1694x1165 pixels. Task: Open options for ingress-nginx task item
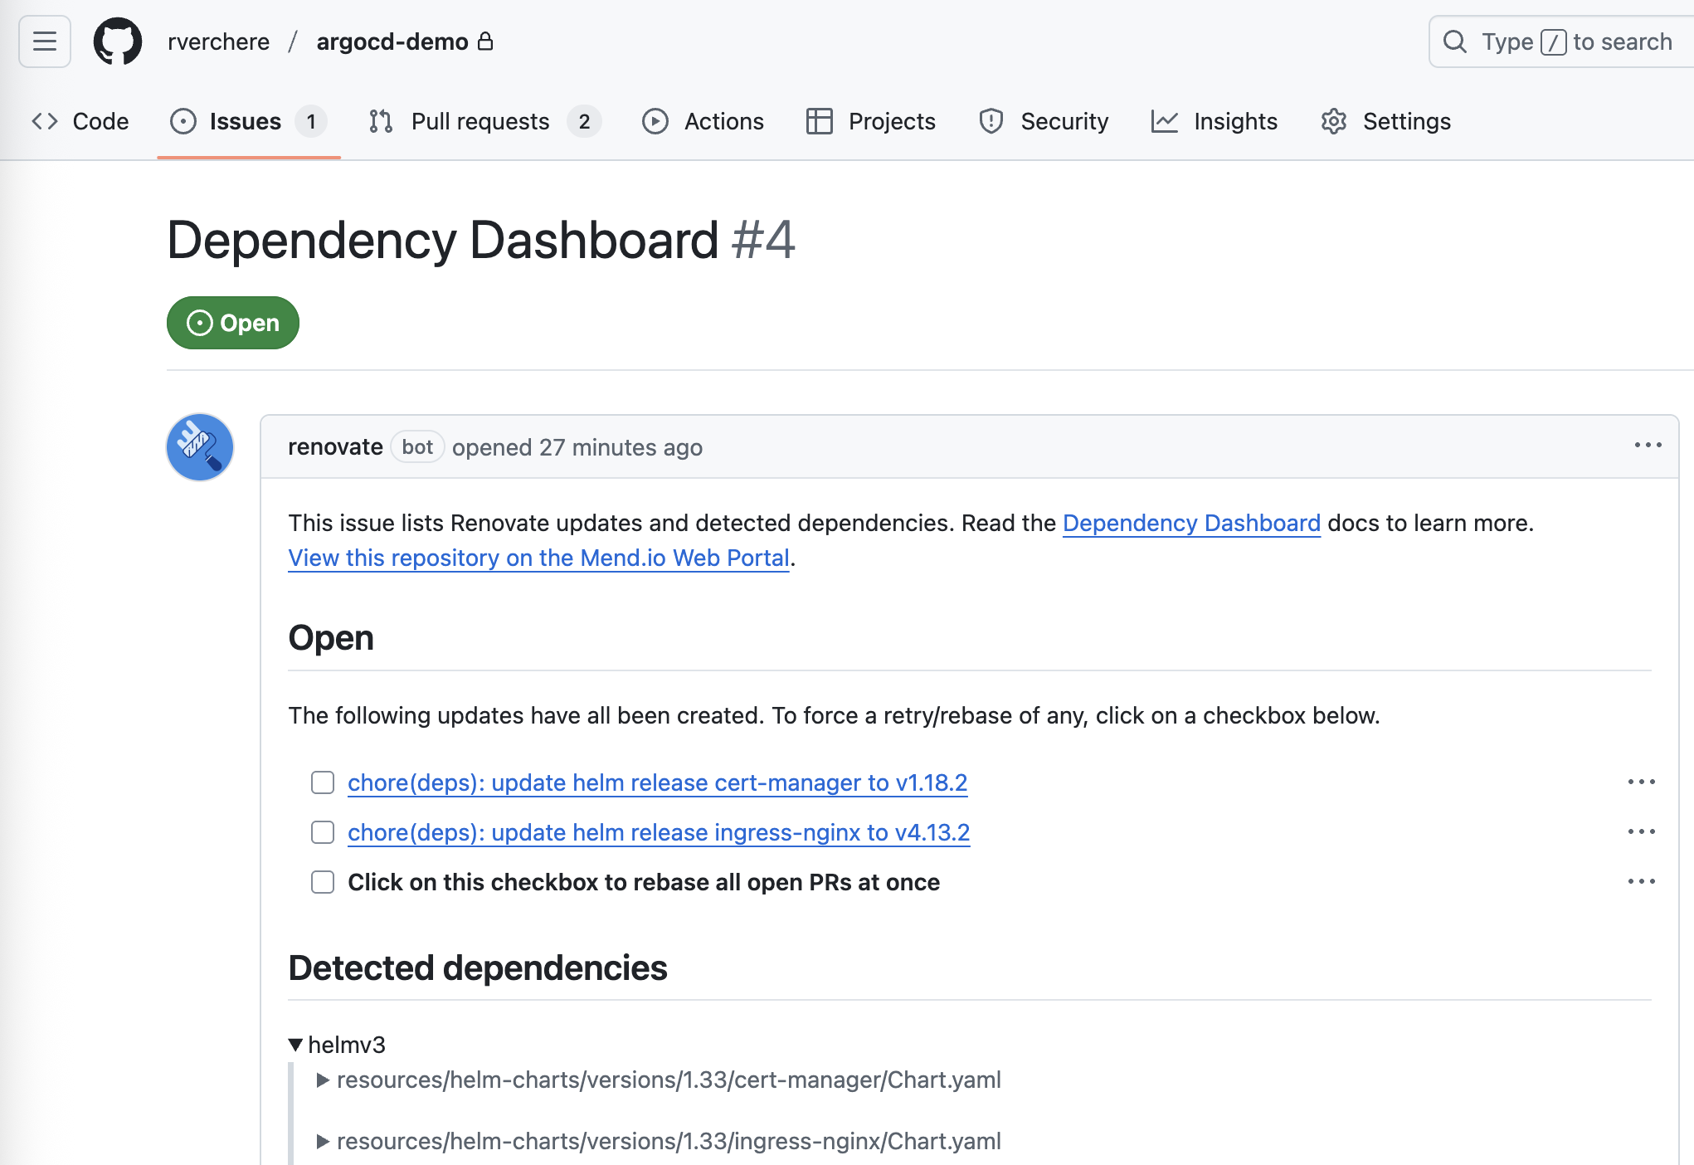point(1641,832)
